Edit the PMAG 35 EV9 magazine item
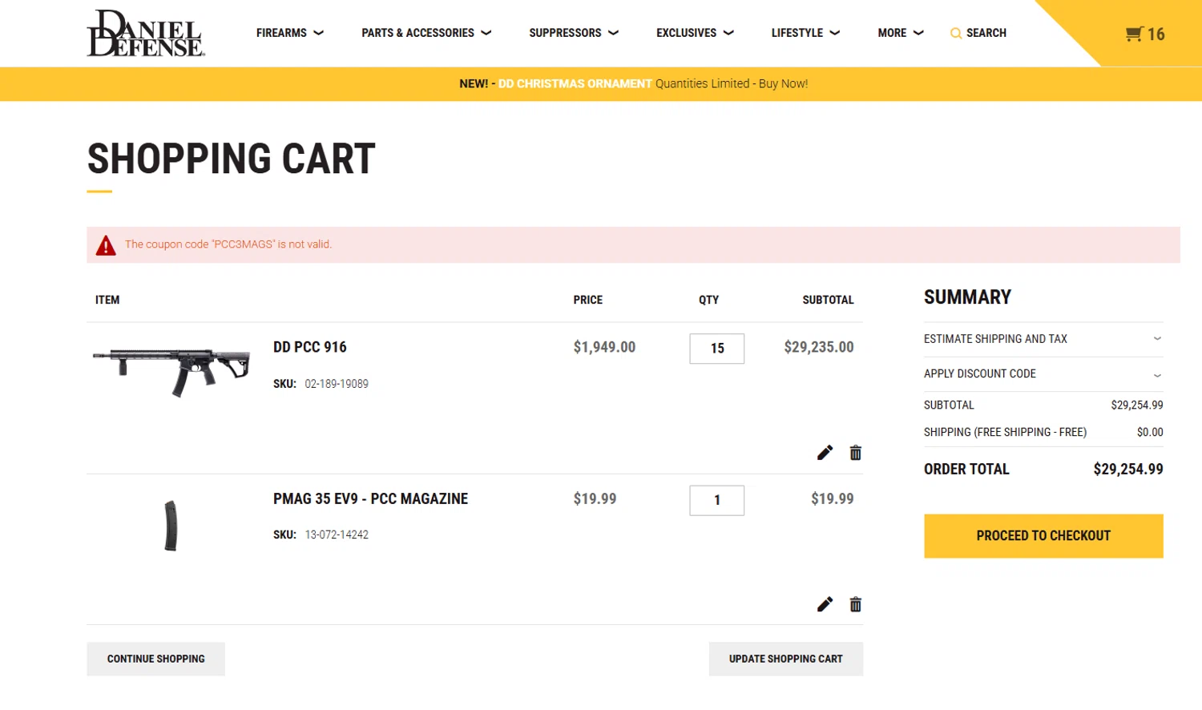Viewport: 1202px width, 710px height. point(825,604)
